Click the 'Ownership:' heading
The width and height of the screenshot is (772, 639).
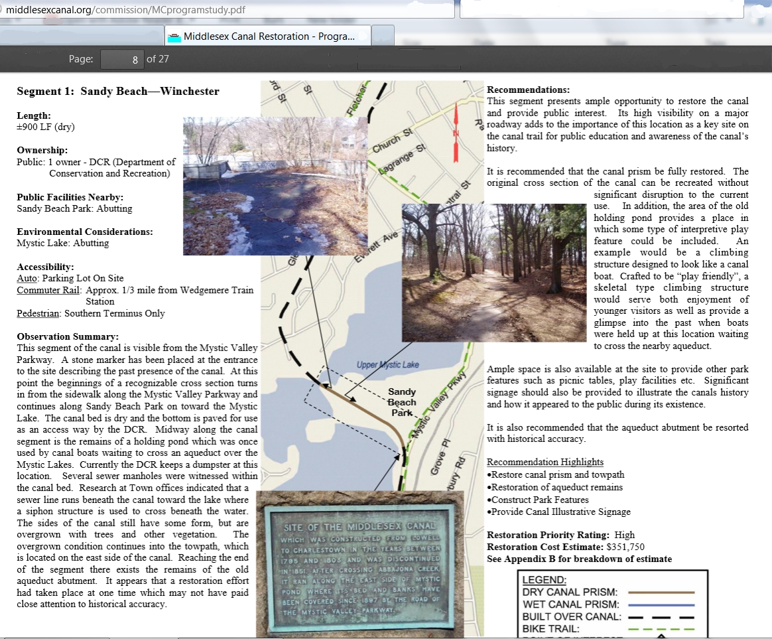[42, 150]
